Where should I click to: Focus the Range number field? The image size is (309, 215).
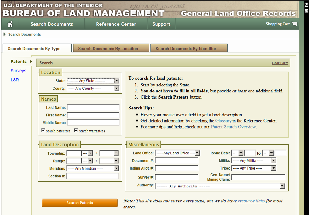(74, 161)
